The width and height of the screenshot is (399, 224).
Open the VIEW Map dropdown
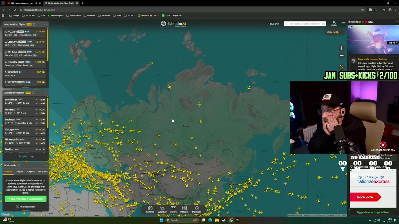pos(334,32)
